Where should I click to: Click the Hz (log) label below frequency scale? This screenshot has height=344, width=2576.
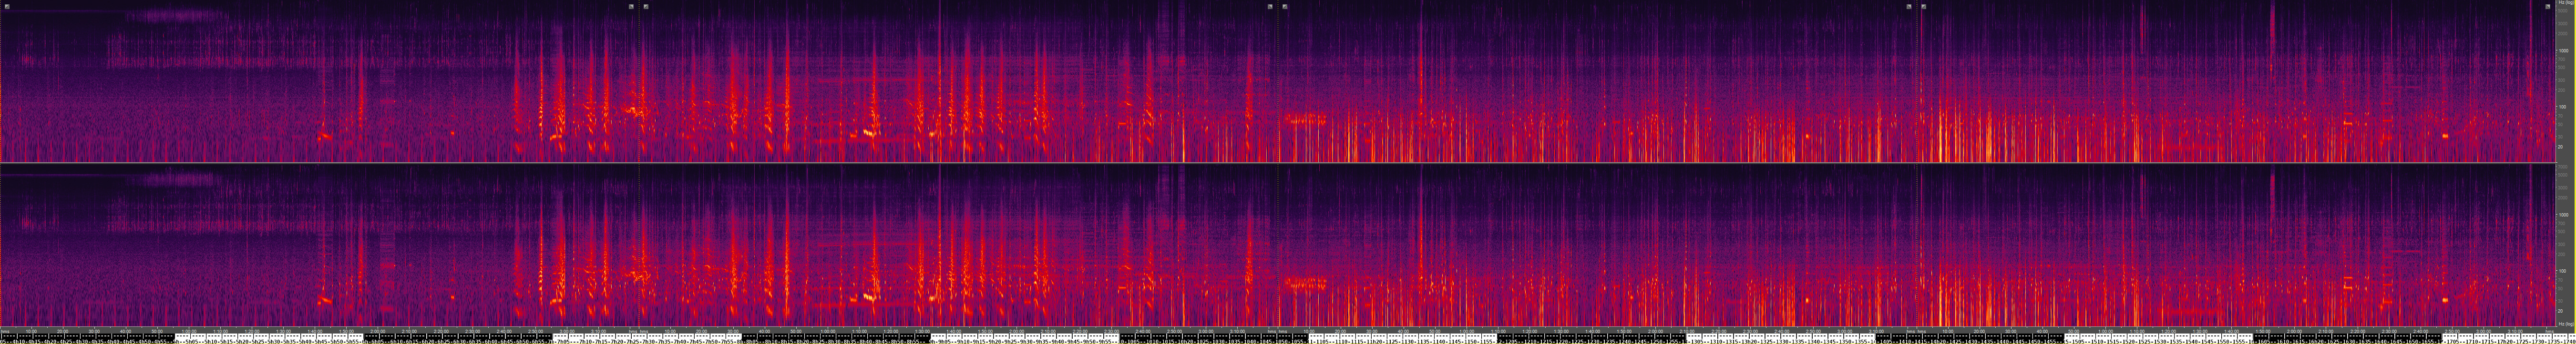(2564, 325)
